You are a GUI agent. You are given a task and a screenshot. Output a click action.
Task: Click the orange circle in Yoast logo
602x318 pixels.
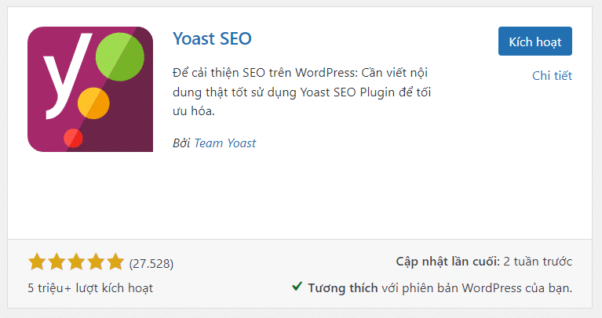[93, 103]
